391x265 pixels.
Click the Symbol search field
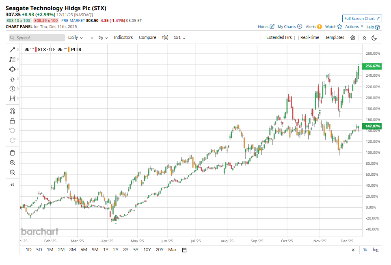click(37, 38)
